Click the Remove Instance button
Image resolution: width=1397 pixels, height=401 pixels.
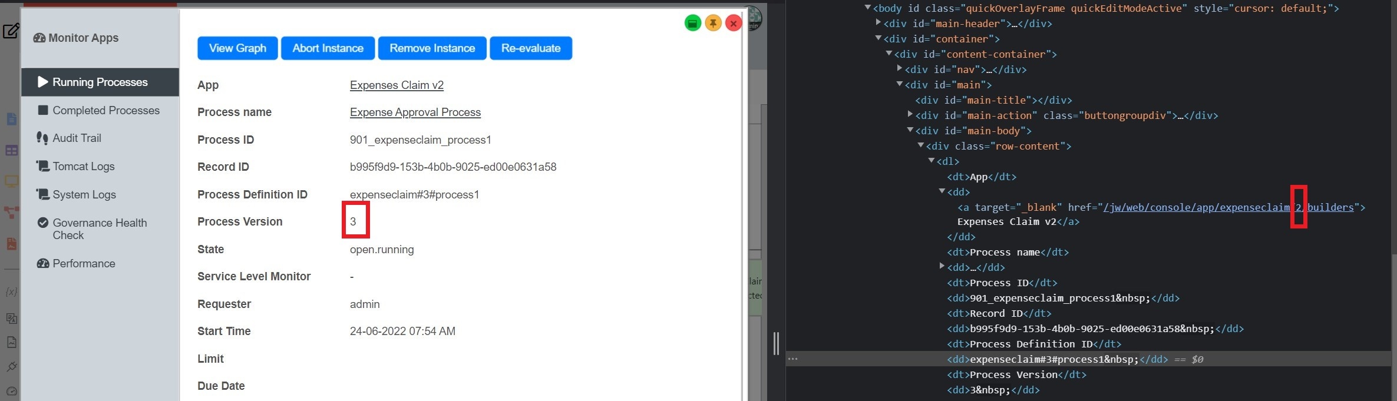pyautogui.click(x=432, y=48)
